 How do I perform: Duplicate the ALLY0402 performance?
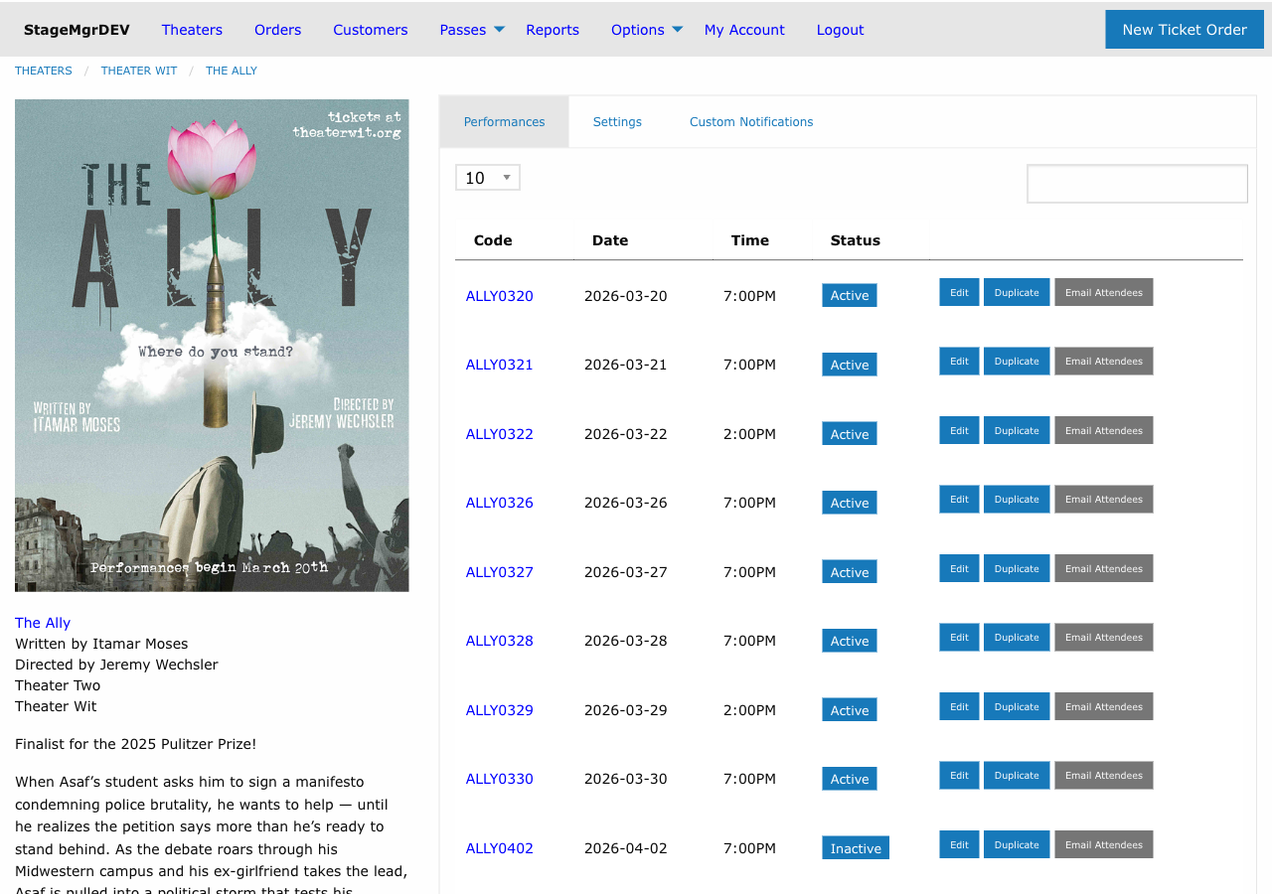coord(1017,844)
